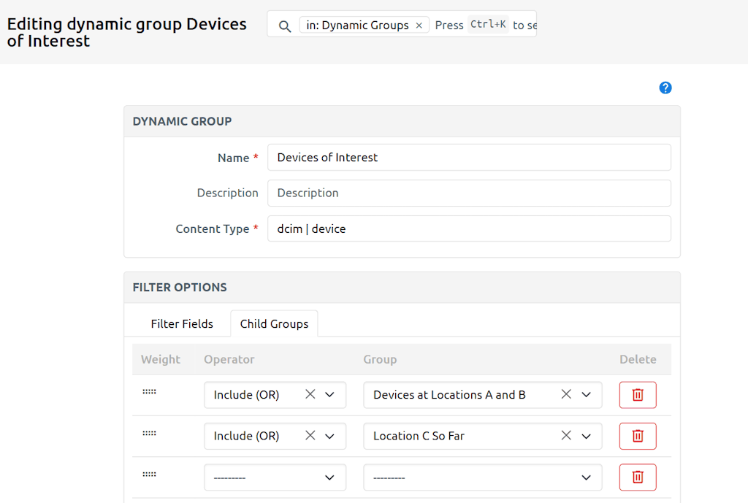The height and width of the screenshot is (503, 748).
Task: Delete the empty bottom child group row
Action: [x=637, y=477]
